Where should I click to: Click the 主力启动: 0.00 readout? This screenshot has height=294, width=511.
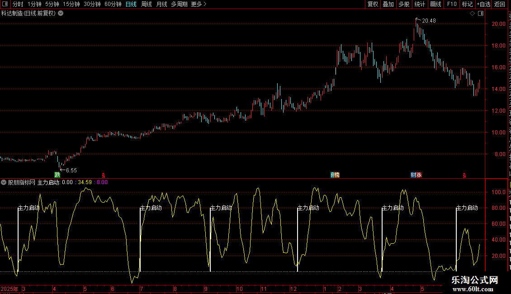point(55,183)
